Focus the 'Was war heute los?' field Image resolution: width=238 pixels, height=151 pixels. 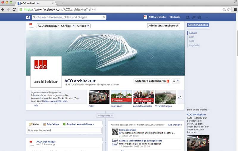[x=64, y=130]
